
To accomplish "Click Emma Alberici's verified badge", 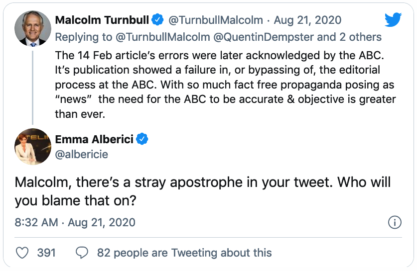I will pos(142,139).
